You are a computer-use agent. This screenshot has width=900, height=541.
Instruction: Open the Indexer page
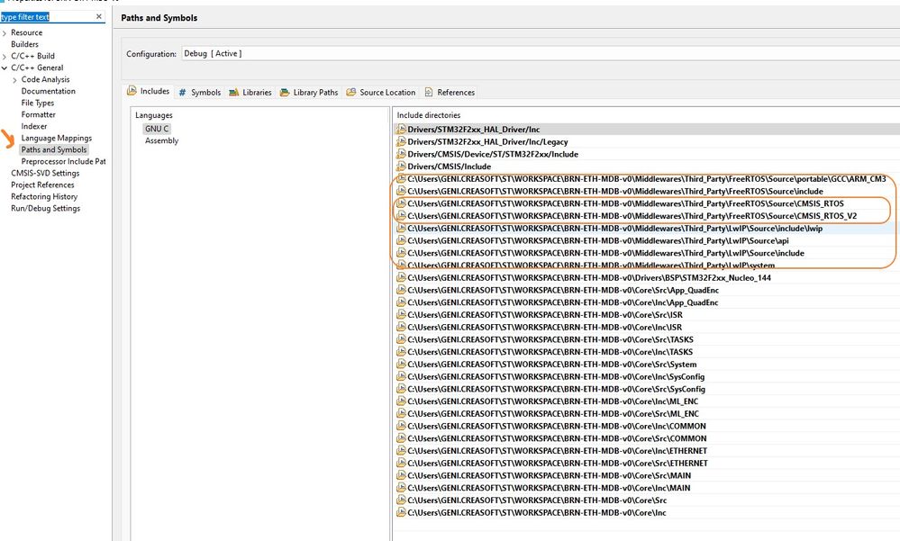point(34,126)
